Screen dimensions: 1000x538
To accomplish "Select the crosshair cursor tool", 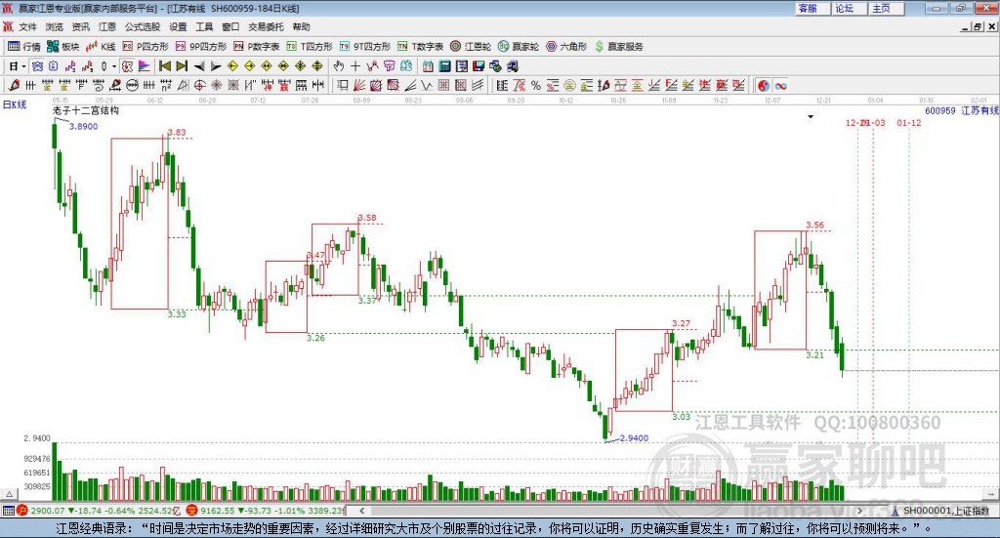I will 355,66.
